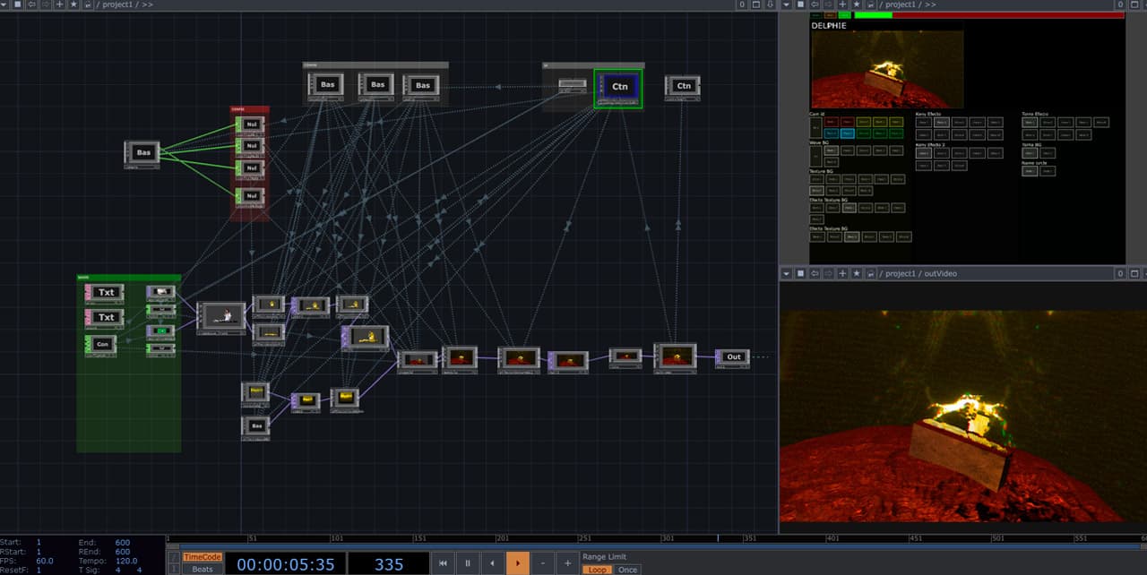Click the green and red level bar
This screenshot has height=575, width=1147.
click(988, 15)
